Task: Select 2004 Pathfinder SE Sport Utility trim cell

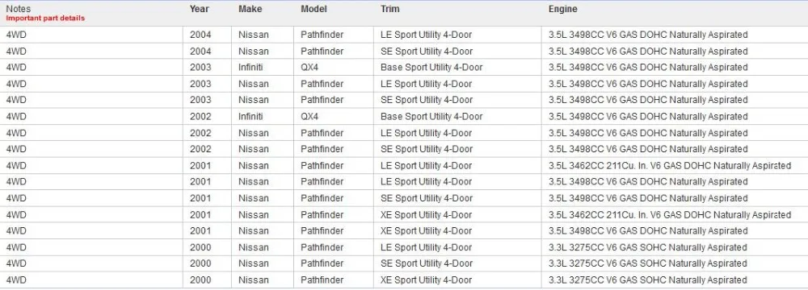Action: tap(457, 52)
